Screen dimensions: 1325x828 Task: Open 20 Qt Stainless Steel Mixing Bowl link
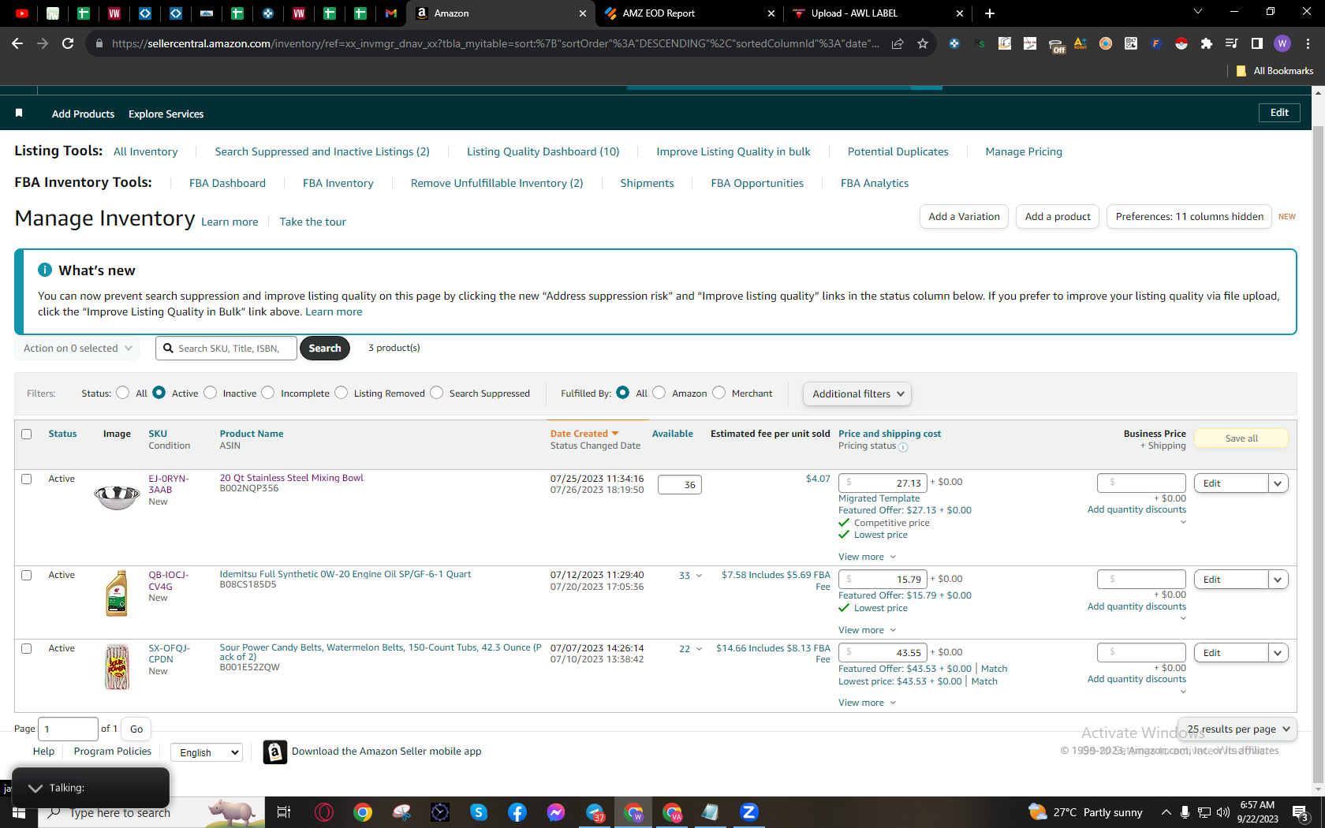point(291,478)
